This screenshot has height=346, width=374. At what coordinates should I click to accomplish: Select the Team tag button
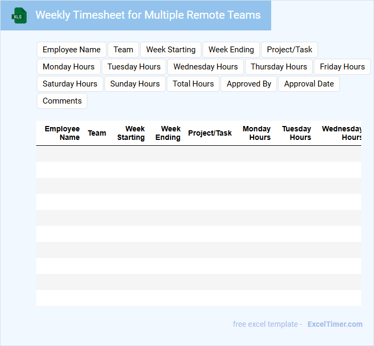pyautogui.click(x=123, y=50)
